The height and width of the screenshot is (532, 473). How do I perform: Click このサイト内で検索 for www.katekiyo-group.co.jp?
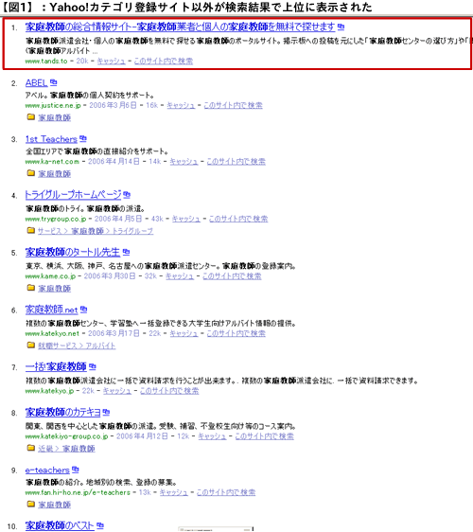(265, 436)
